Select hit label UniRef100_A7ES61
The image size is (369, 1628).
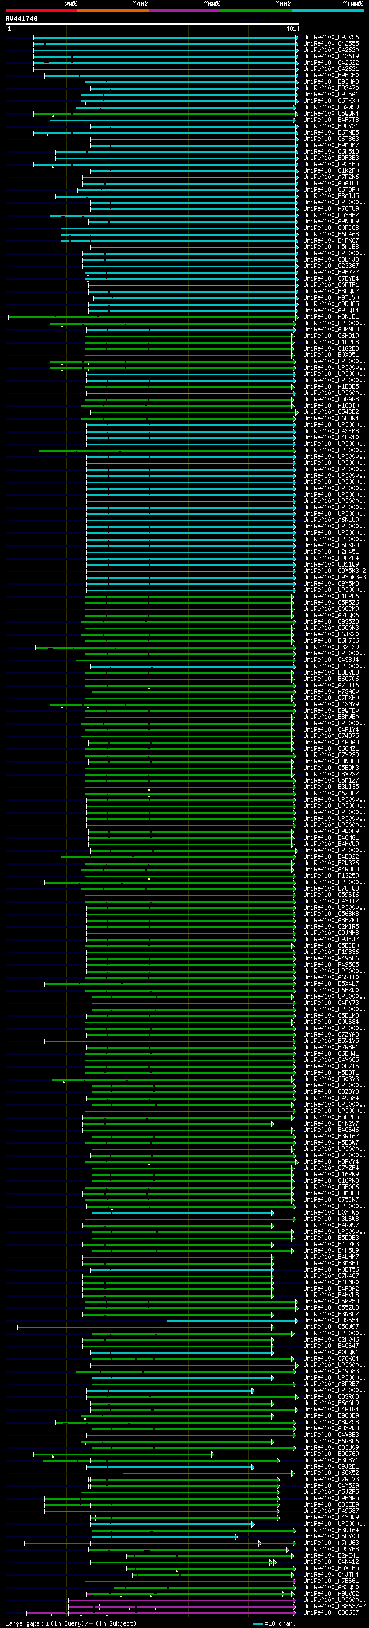click(x=331, y=1581)
